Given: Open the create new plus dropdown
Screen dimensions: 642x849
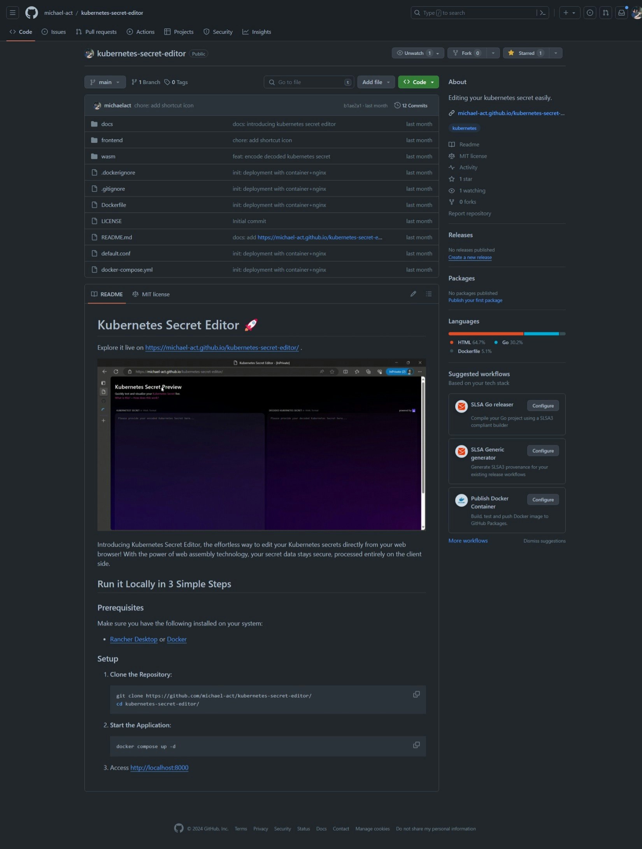Looking at the screenshot, I should 569,13.
